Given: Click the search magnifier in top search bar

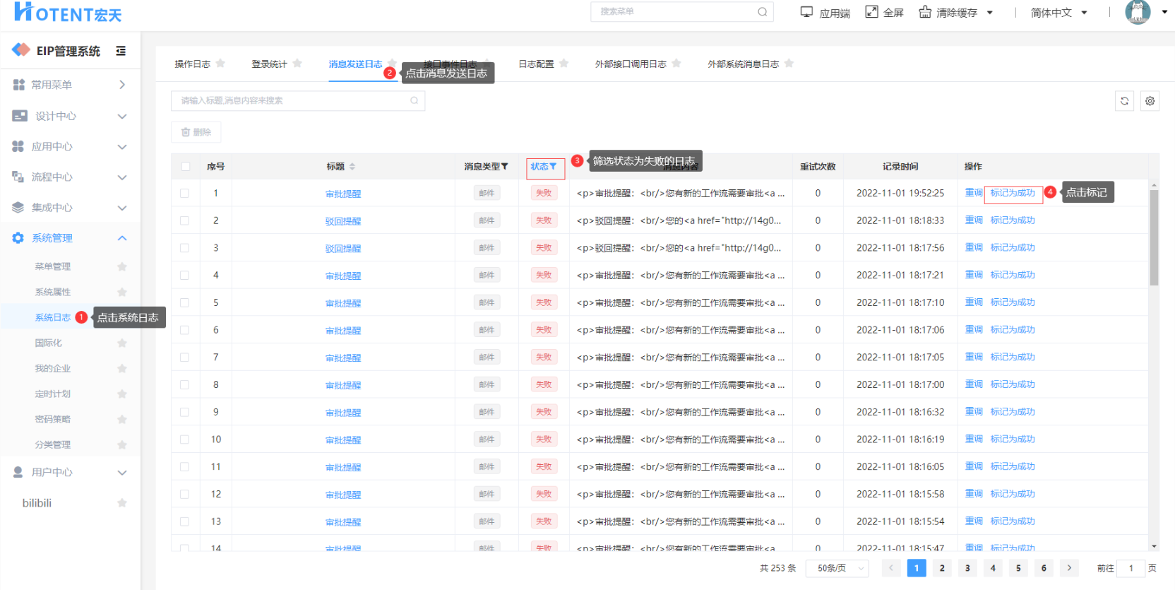Looking at the screenshot, I should click(x=762, y=12).
